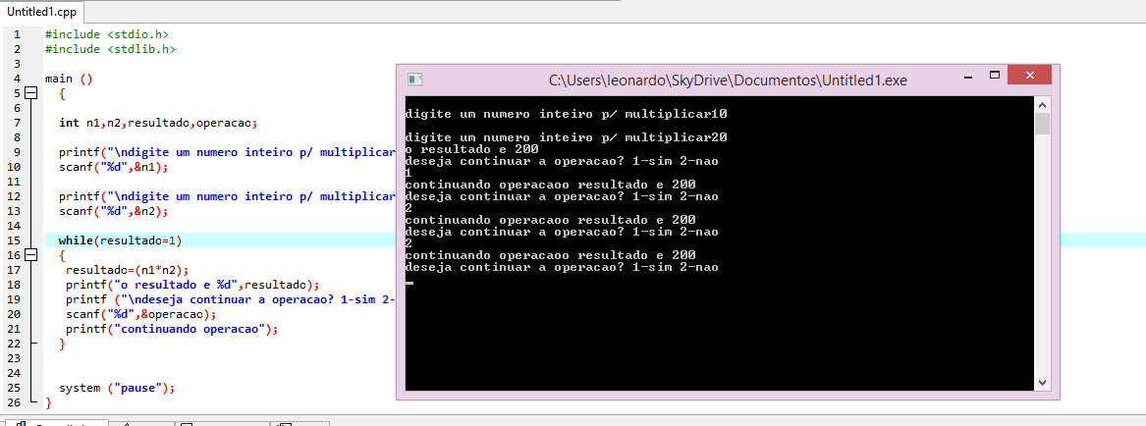Click the 'scanf("%d",&n1);' line
Screen dimensions: 1146x426
tap(113, 167)
